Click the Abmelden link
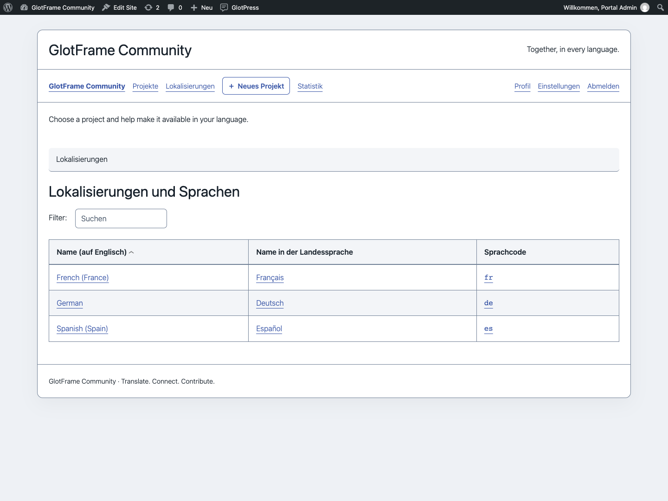 [603, 86]
